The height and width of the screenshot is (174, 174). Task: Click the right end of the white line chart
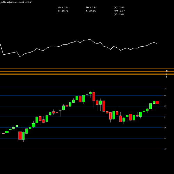click(157, 43)
